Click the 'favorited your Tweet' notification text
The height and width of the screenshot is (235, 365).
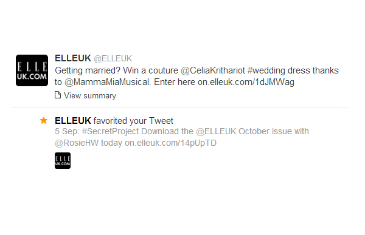pos(133,121)
